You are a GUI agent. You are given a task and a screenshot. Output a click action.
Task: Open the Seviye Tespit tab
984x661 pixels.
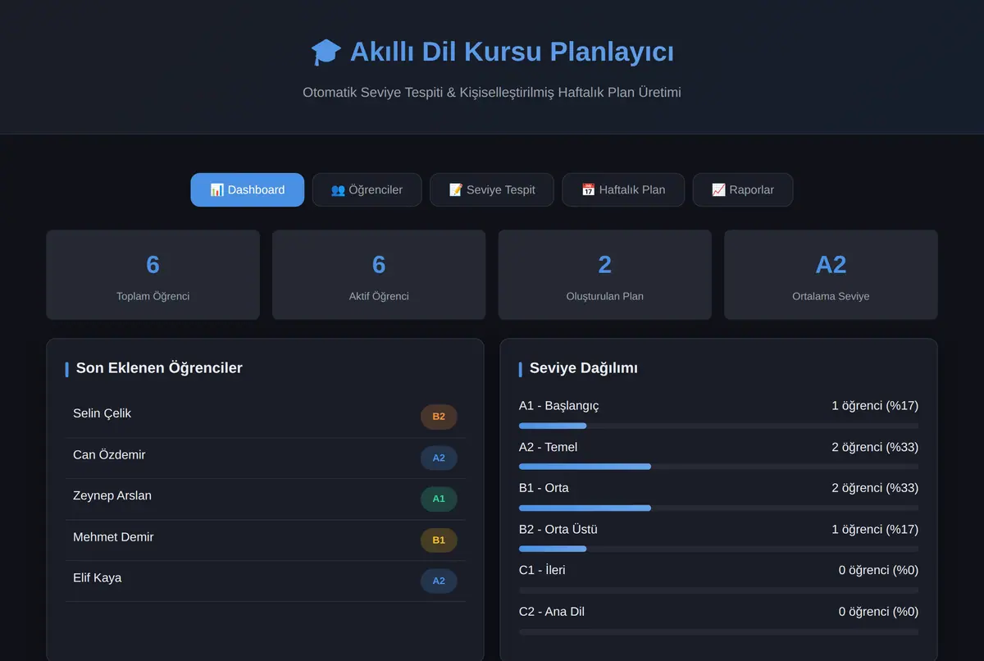pos(492,189)
